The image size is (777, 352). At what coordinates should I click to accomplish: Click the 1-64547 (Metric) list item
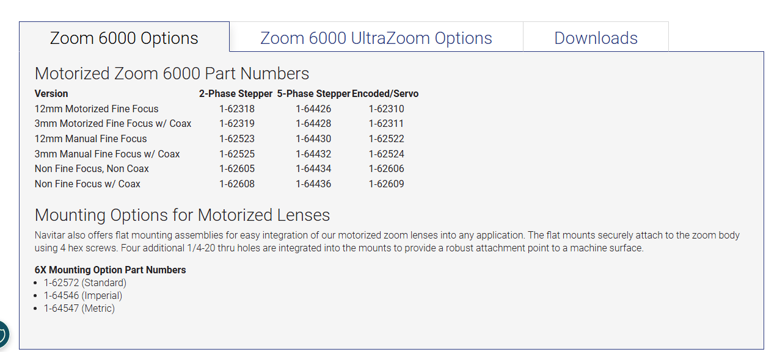[79, 308]
